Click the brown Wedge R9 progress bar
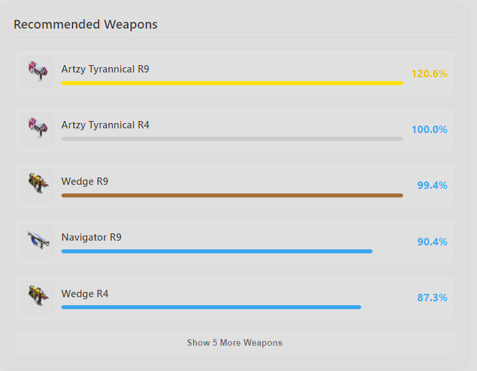477x371 pixels. click(232, 195)
